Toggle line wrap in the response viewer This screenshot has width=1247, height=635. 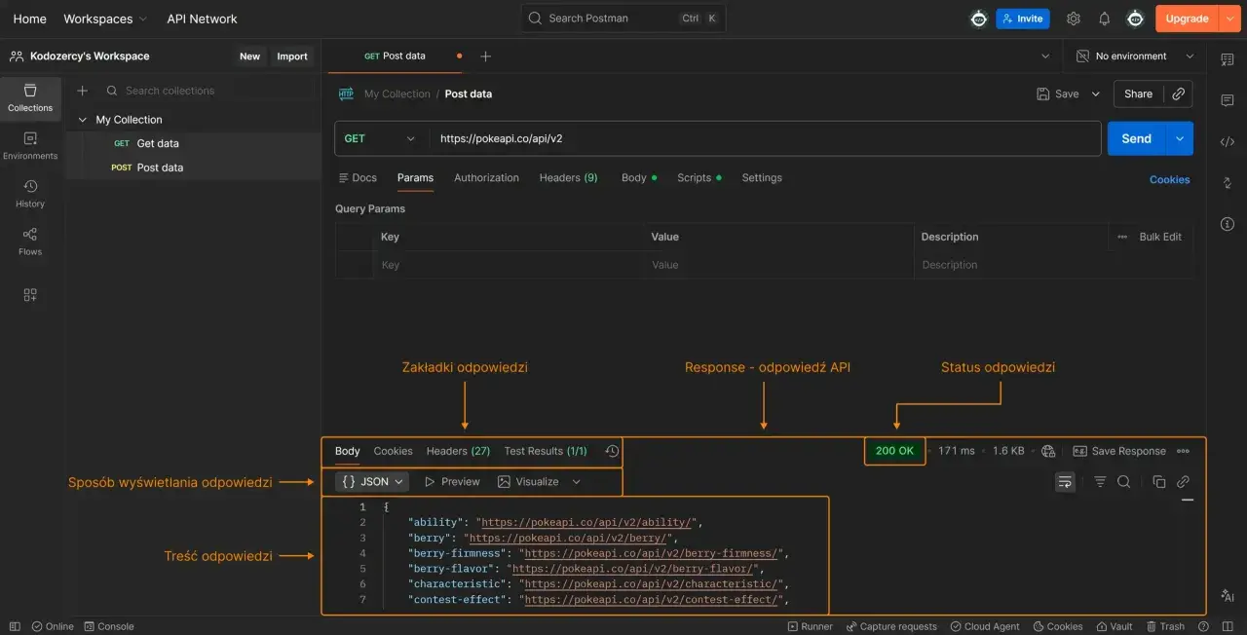1065,481
